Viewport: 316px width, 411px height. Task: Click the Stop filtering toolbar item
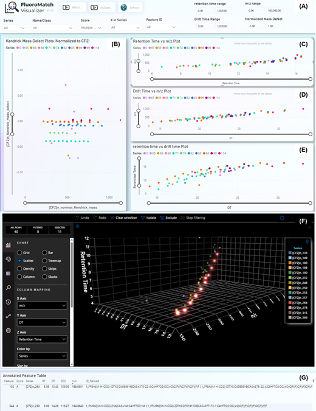[x=193, y=218]
